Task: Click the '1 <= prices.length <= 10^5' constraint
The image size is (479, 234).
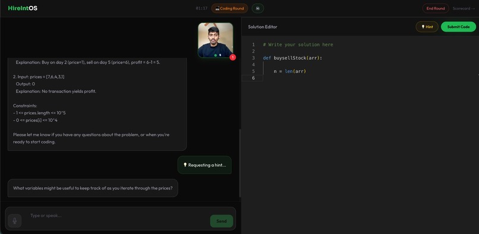Action: pos(39,113)
